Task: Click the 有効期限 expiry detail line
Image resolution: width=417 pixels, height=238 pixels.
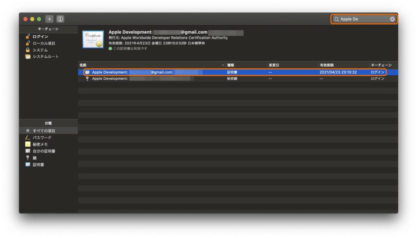Action: pyautogui.click(x=157, y=43)
